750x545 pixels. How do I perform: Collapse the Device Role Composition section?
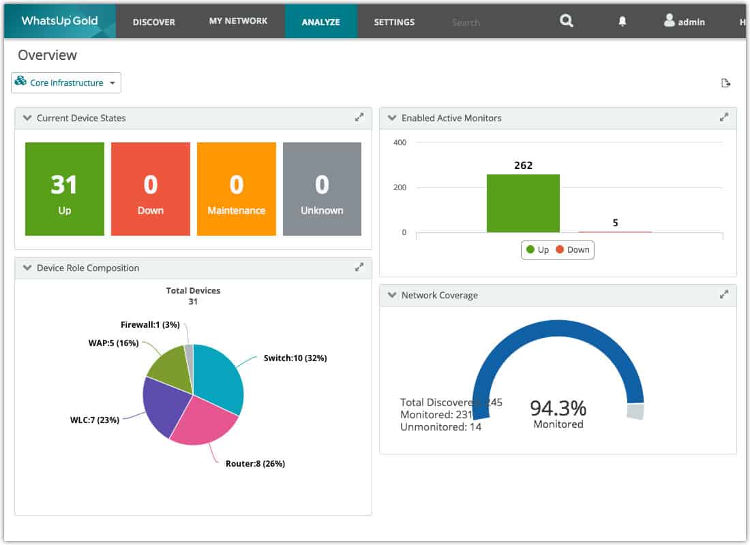27,268
